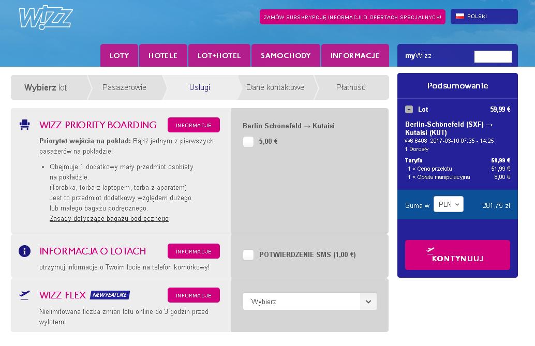535x346 pixels.
Task: Follow the Zasady dotyczące bagażu podręcznego link
Action: 109,218
